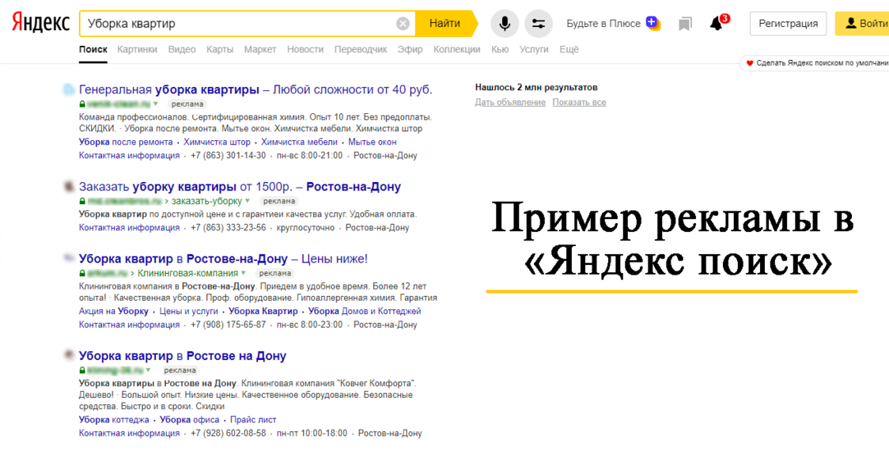Click the Клининговая-компания URL breadcrumb
The image size is (889, 451).
click(x=187, y=273)
